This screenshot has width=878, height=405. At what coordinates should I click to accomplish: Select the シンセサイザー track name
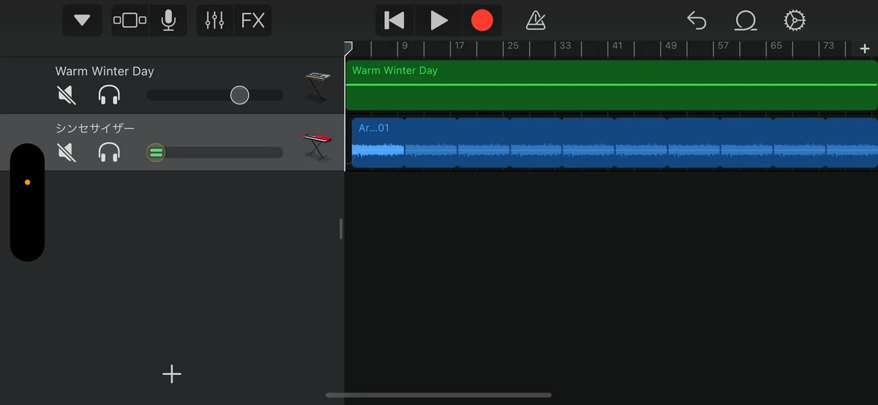click(x=95, y=128)
